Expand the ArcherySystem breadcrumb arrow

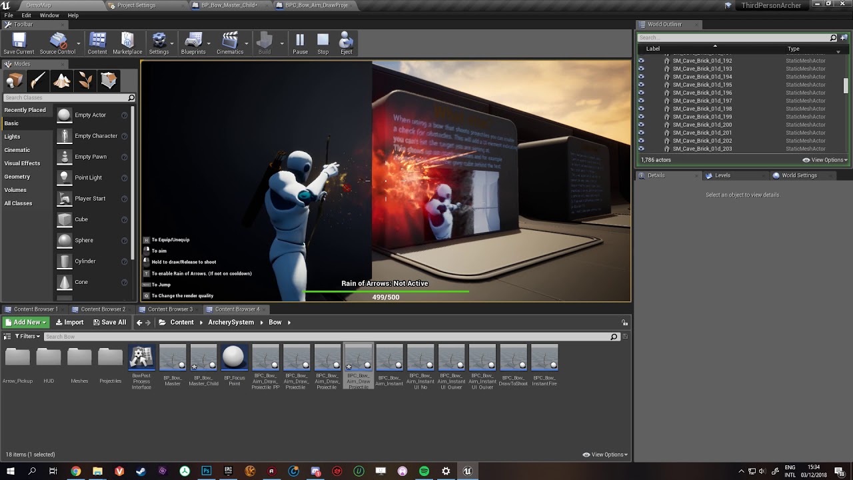point(262,323)
